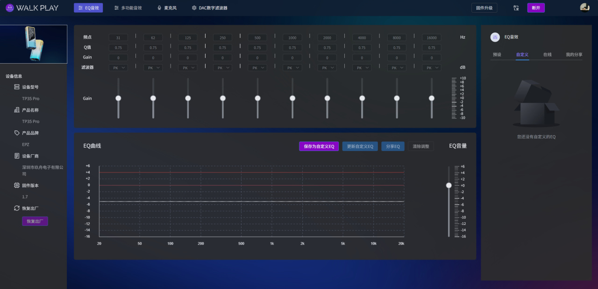Click the 断开 disconnect button

[536, 8]
